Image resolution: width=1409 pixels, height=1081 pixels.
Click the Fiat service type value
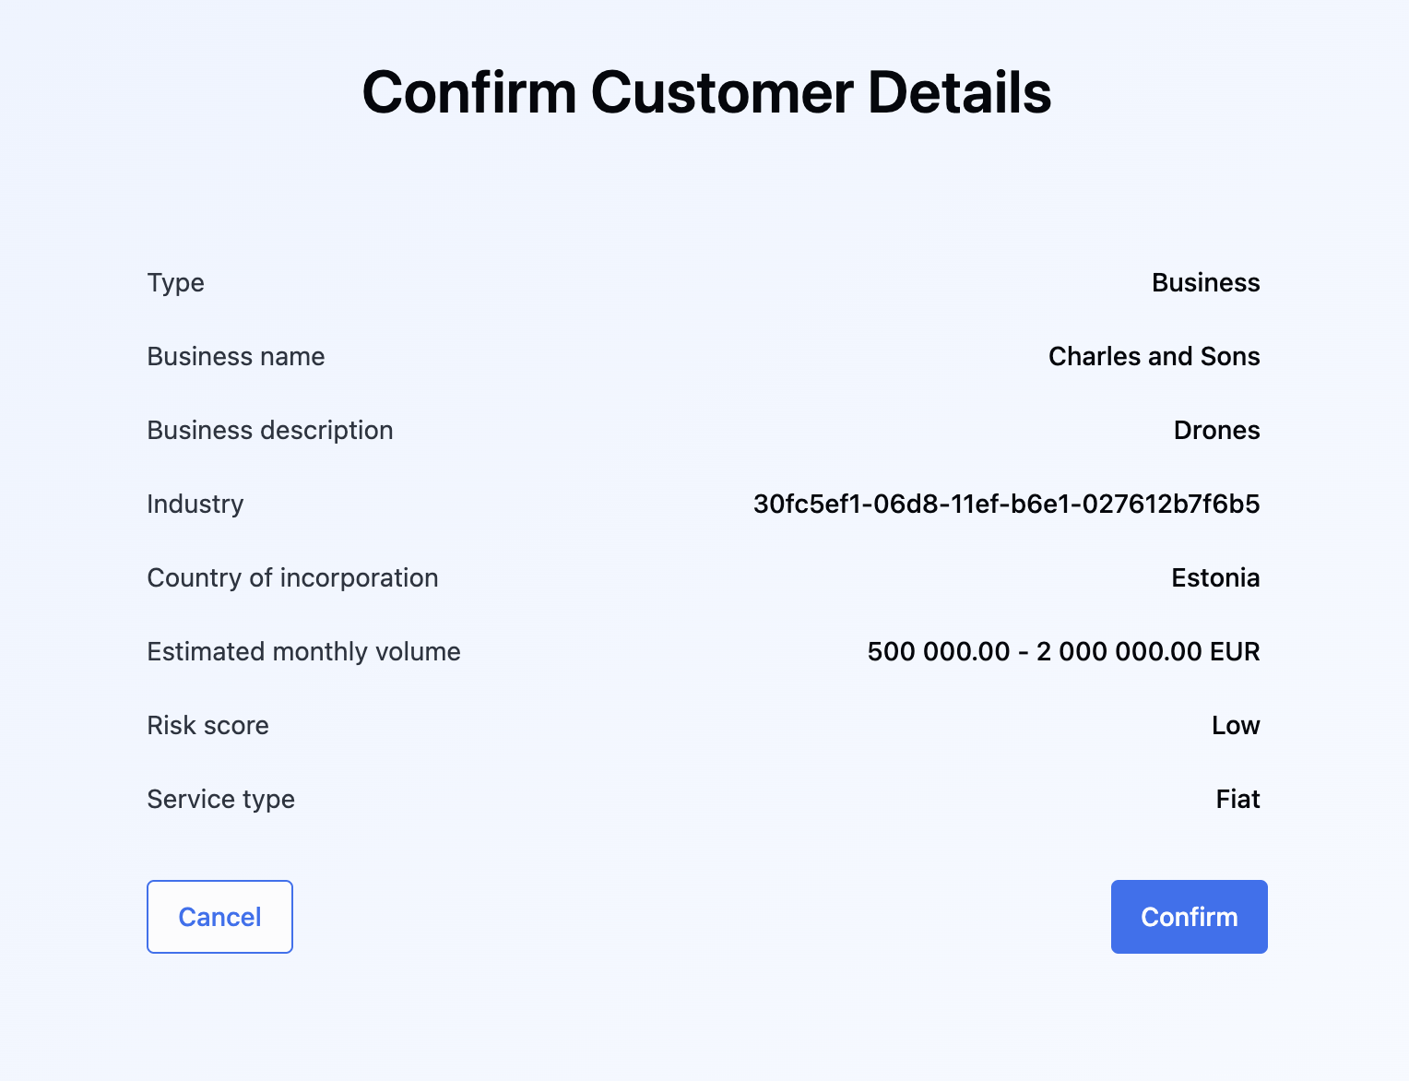click(x=1237, y=800)
